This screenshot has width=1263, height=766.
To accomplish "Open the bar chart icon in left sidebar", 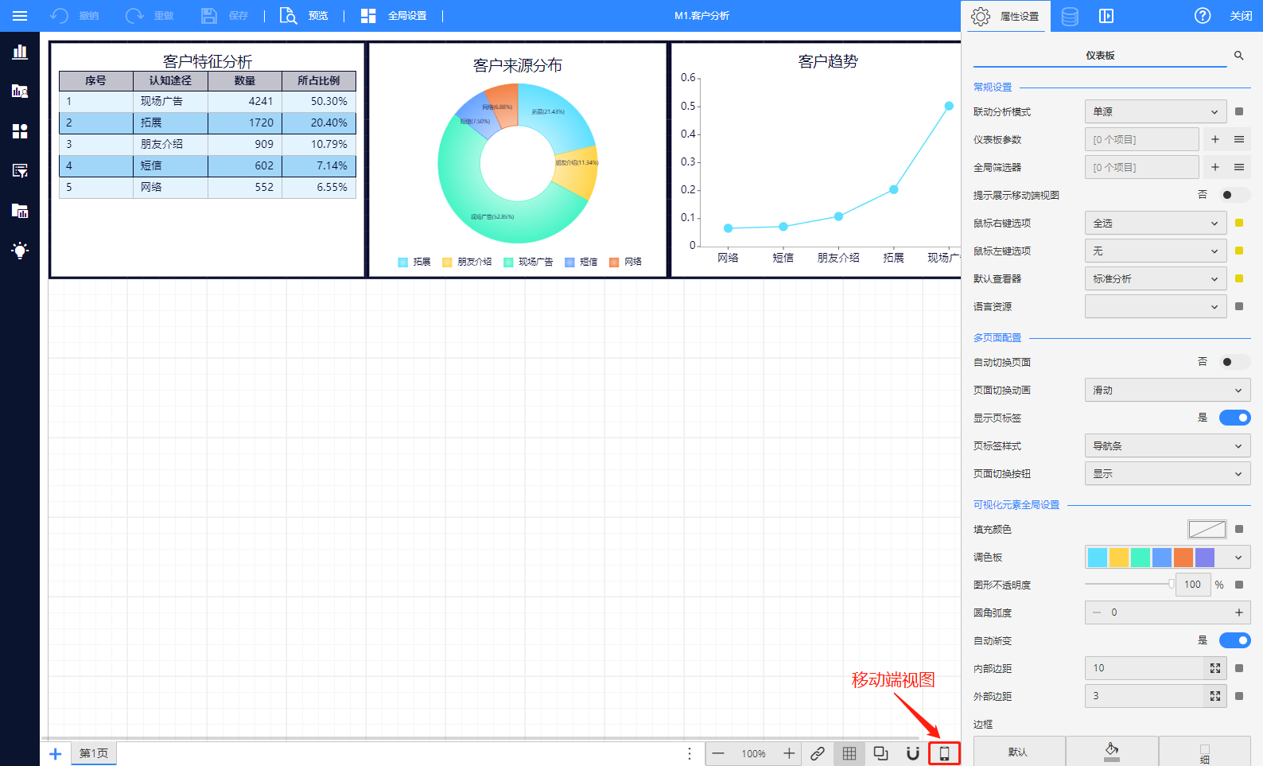I will tap(20, 52).
